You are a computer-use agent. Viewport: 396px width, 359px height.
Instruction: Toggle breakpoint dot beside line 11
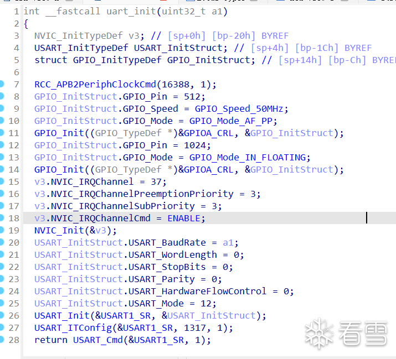(2, 132)
